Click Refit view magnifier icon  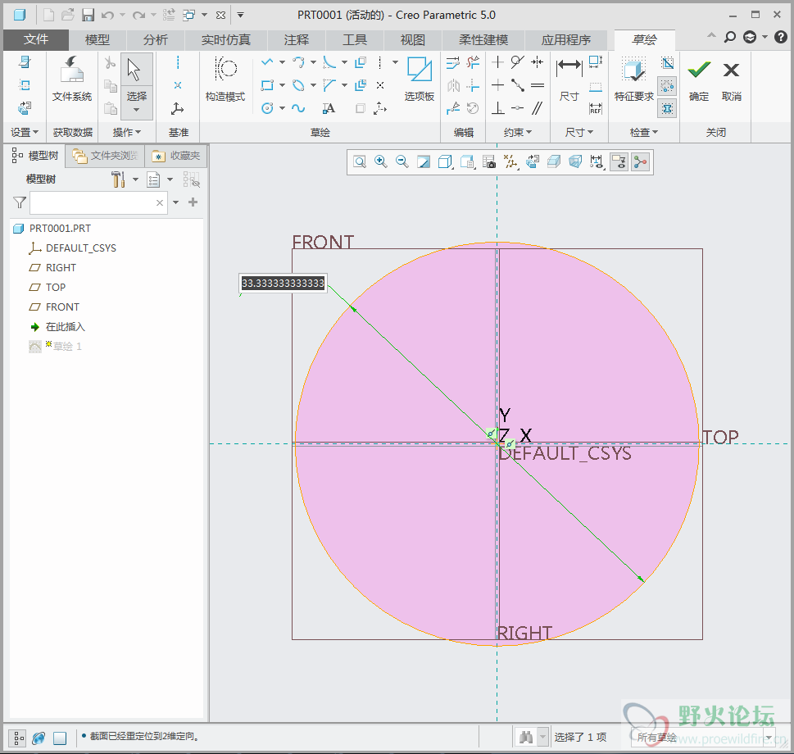click(x=360, y=161)
